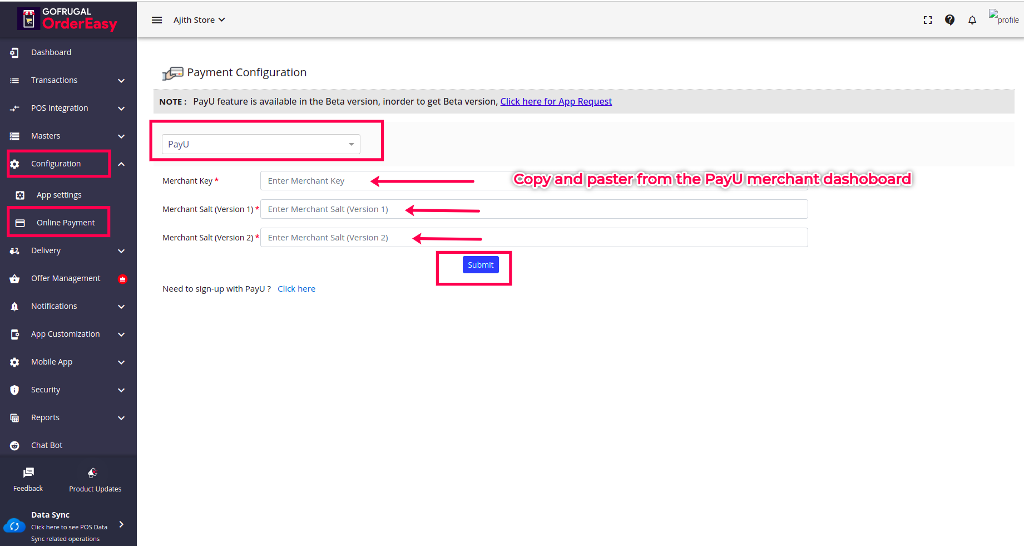Click the Payment Configuration heading
The height and width of the screenshot is (546, 1024).
(247, 72)
